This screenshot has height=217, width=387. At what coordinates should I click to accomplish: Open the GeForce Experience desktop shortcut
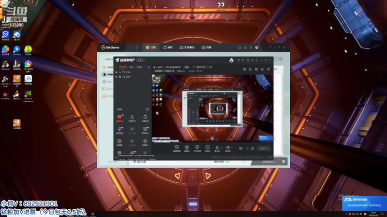(28, 96)
